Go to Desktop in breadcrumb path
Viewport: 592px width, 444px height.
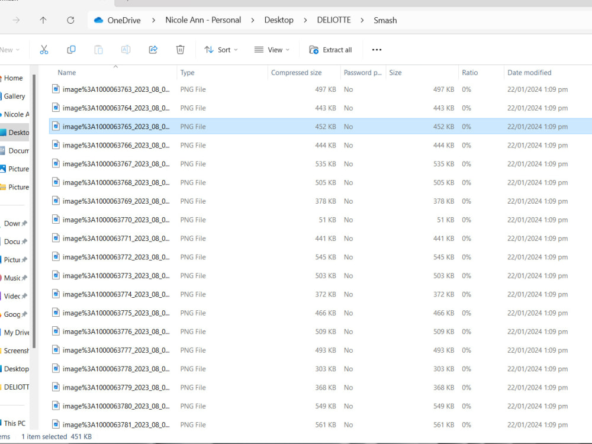click(279, 20)
